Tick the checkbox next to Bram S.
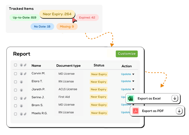 [x=16, y=106]
